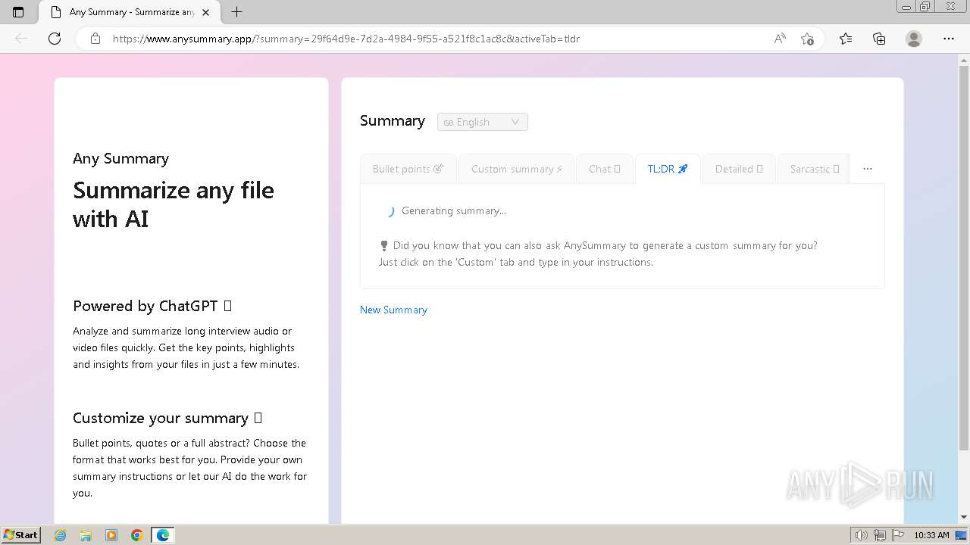Switch to the Chat tab
This screenshot has width=970, height=545.
click(605, 169)
